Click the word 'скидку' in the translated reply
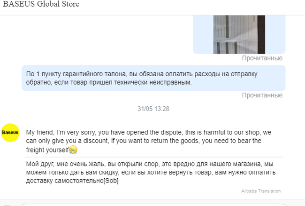This screenshot has width=305, height=206. (108, 172)
